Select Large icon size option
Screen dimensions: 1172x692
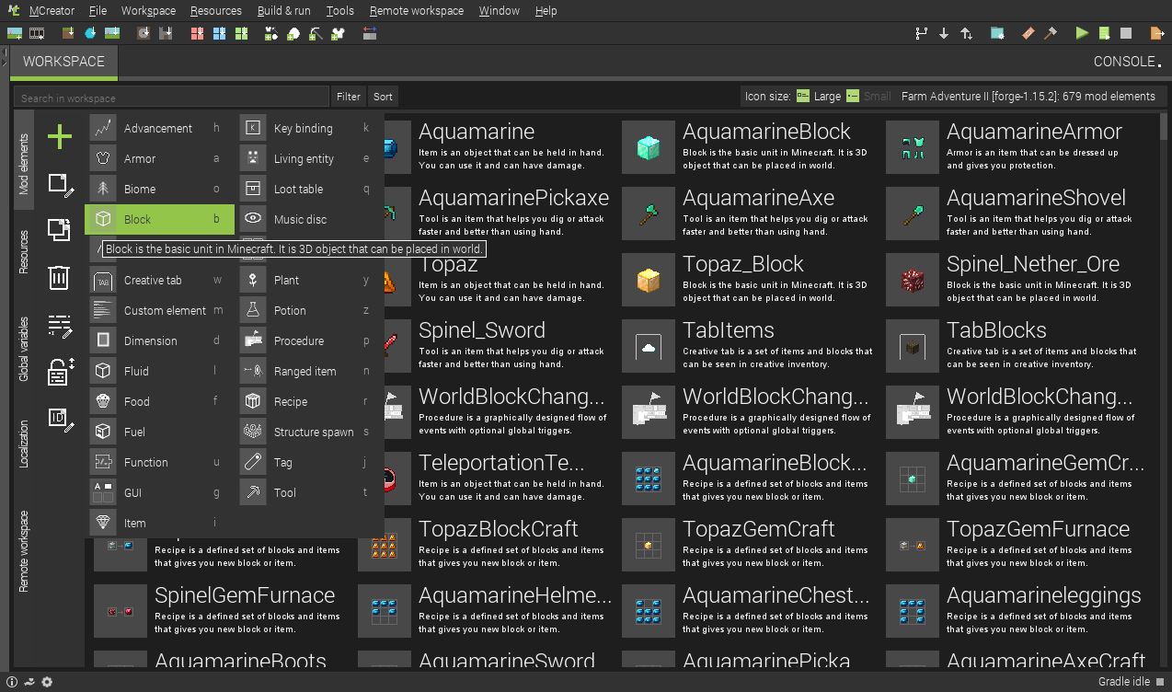point(818,96)
